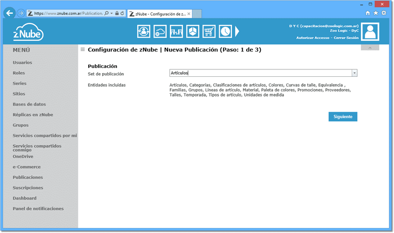Open Bases de datos menu item
The height and width of the screenshot is (233, 394).
point(29,104)
